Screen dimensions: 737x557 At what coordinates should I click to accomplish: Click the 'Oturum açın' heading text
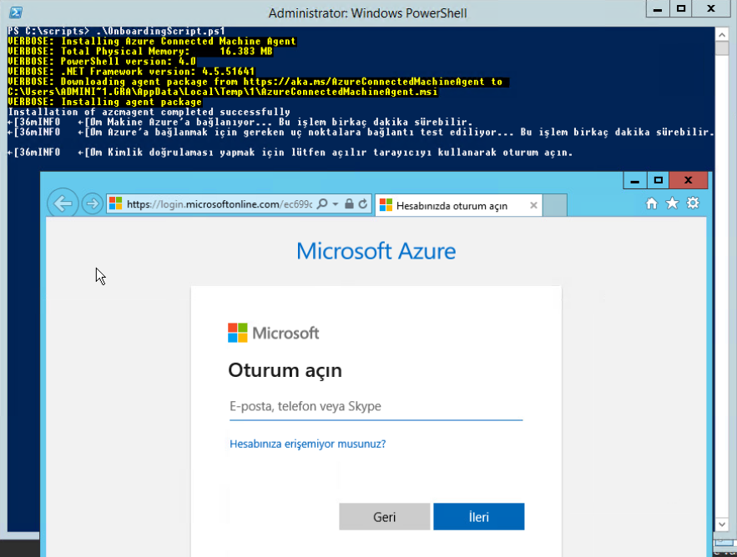[285, 370]
